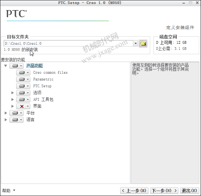
Task: Open install-state dropdown for Parametric
Action: 23,79
